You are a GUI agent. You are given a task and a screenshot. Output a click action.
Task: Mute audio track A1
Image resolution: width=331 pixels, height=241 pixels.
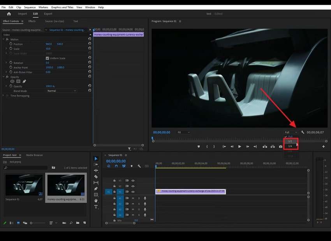pos(133,198)
